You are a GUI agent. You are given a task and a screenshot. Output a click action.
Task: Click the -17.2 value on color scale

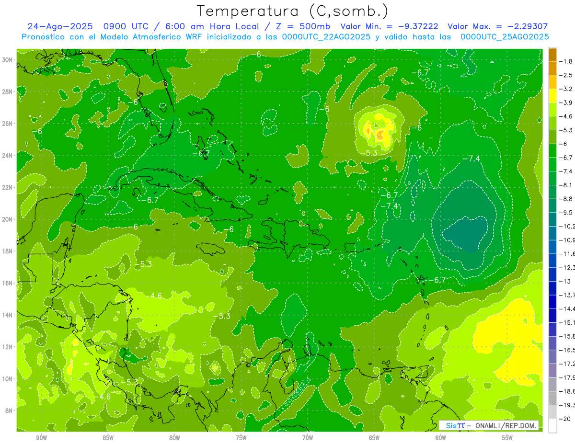[x=567, y=363]
